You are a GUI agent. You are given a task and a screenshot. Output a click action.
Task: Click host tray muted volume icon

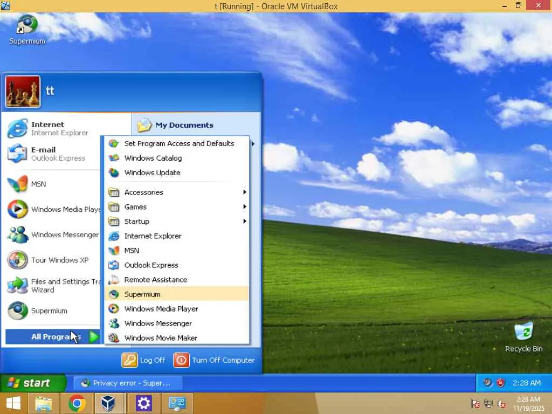pyautogui.click(x=501, y=403)
